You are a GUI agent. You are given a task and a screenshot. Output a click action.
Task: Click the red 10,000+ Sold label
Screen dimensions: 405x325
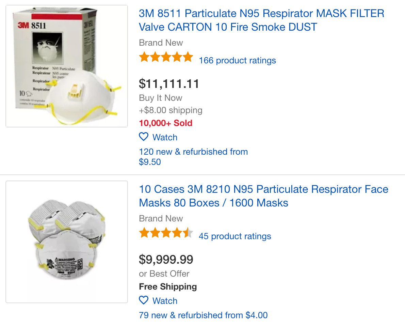coord(166,123)
